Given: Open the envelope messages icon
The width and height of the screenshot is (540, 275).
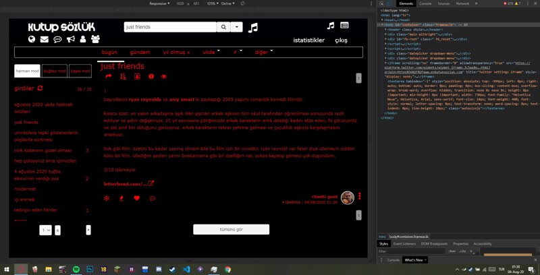Looking at the screenshot, I should (x=44, y=39).
